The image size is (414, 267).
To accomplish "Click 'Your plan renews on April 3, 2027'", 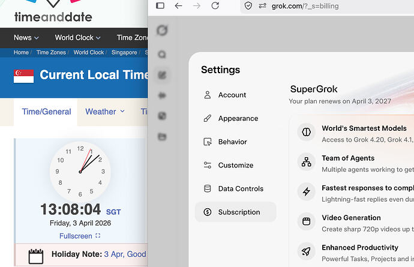I will pyautogui.click(x=340, y=101).
